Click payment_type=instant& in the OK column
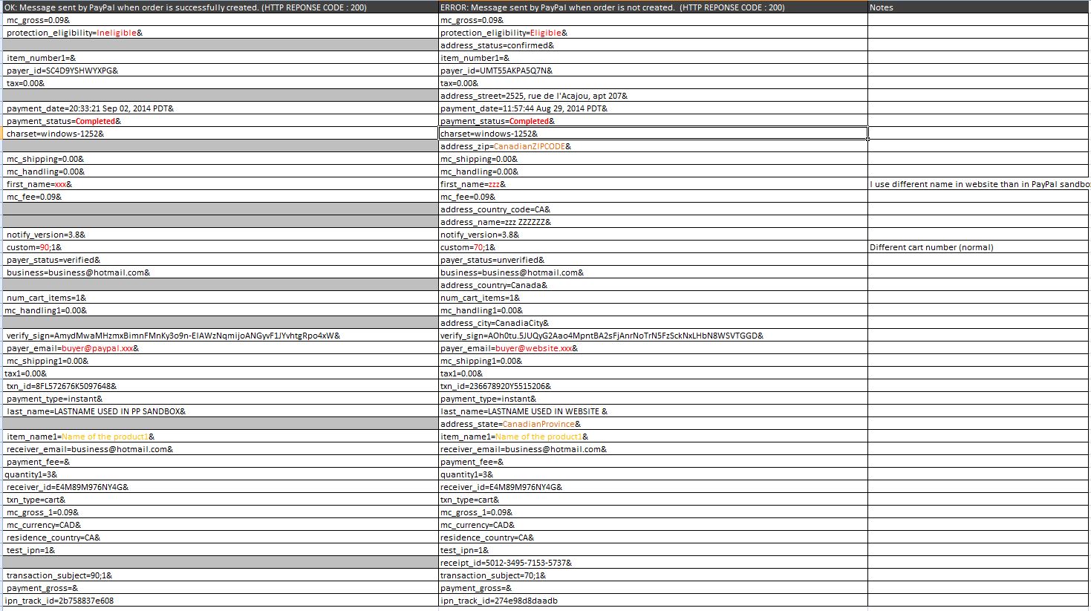 pyautogui.click(x=221, y=399)
